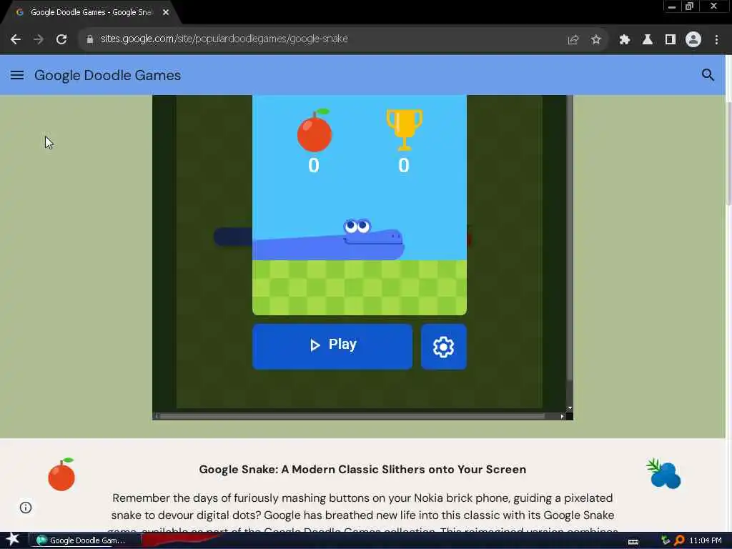The height and width of the screenshot is (549, 732).
Task: Close the Google Doodle Games tab
Action: coord(166,13)
